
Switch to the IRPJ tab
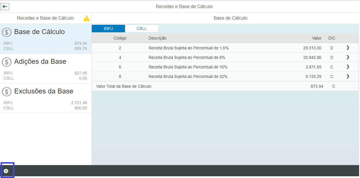pos(108,29)
